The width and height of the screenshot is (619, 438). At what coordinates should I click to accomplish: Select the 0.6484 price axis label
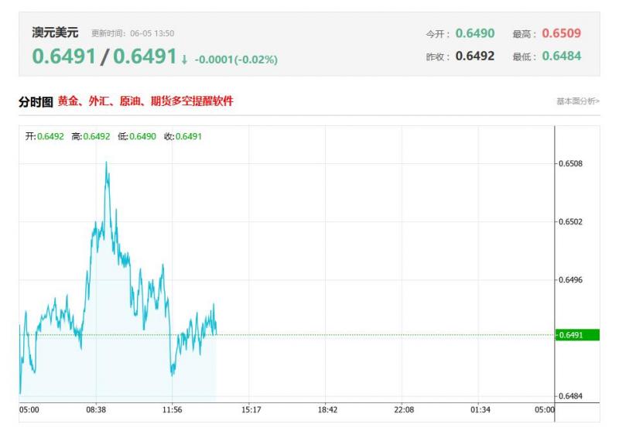570,395
